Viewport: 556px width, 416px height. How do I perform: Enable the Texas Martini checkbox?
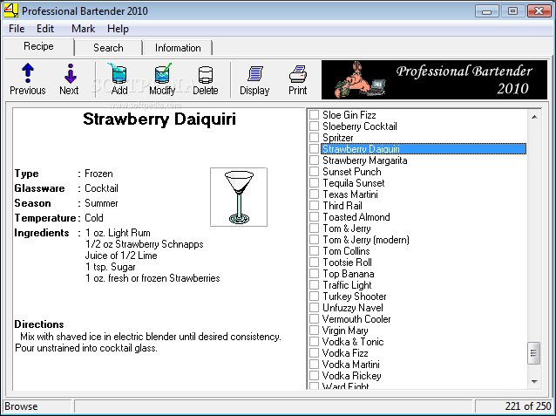(x=315, y=194)
